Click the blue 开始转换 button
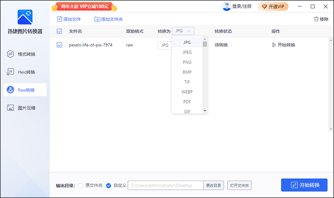This screenshot has height=198, width=334. pos(304,185)
